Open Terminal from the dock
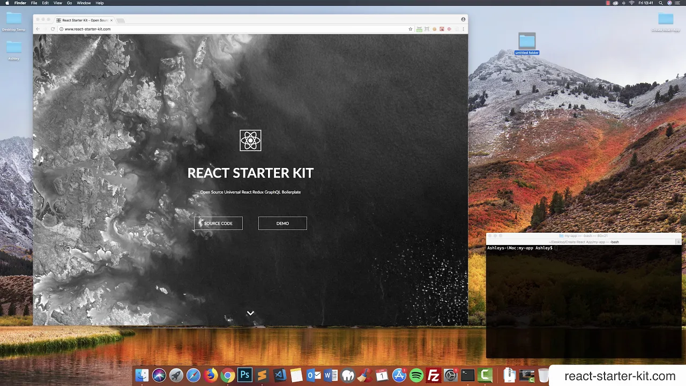This screenshot has height=386, width=686. 468,375
